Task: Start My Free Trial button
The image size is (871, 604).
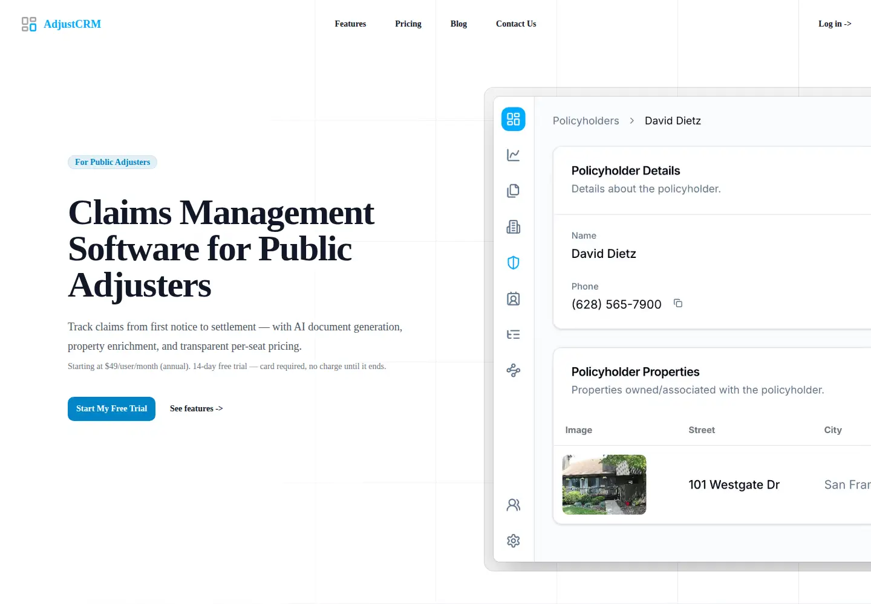Action: (x=111, y=409)
